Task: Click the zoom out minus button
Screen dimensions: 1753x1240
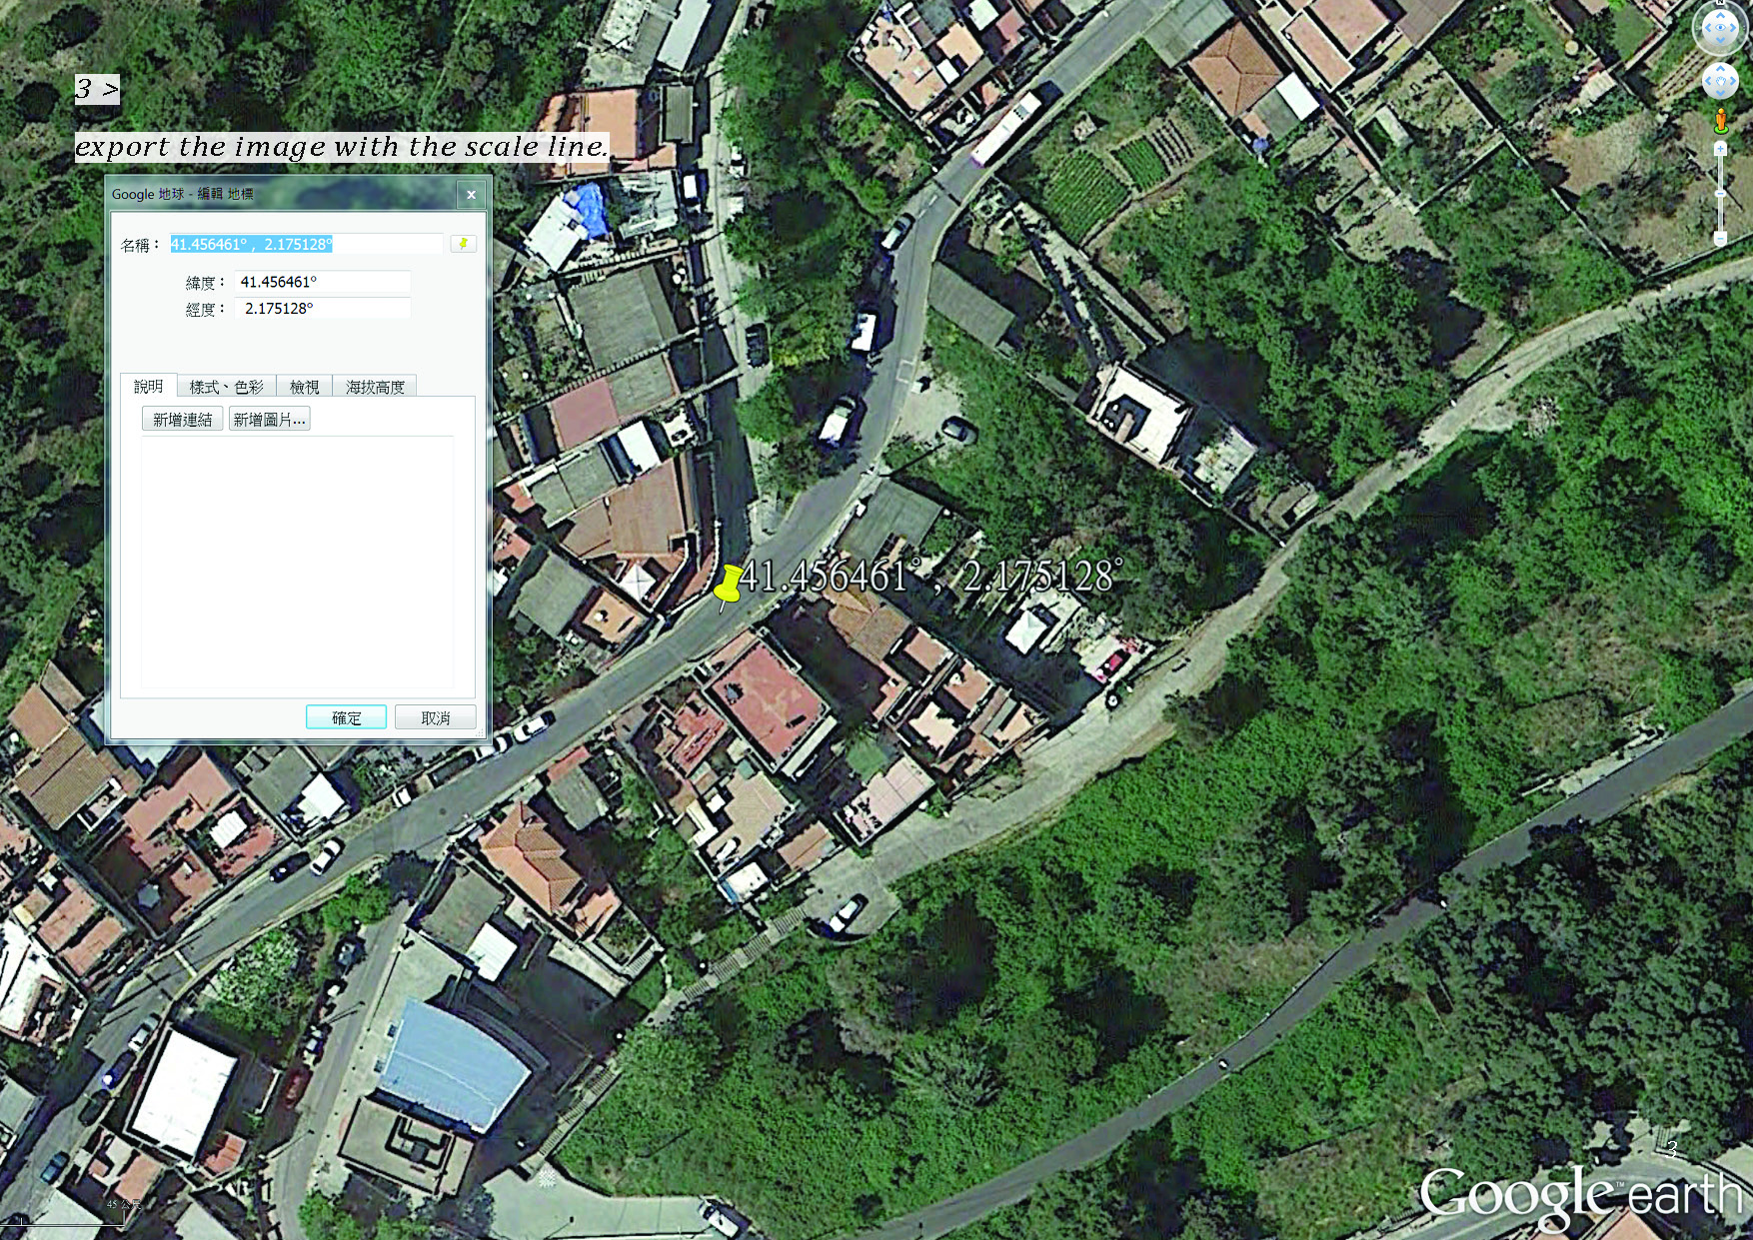Action: pyautogui.click(x=1720, y=238)
